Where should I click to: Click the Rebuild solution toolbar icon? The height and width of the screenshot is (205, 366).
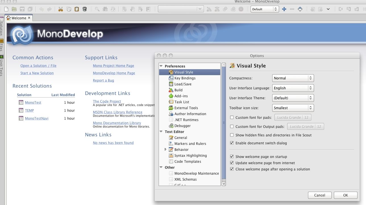(217, 9)
